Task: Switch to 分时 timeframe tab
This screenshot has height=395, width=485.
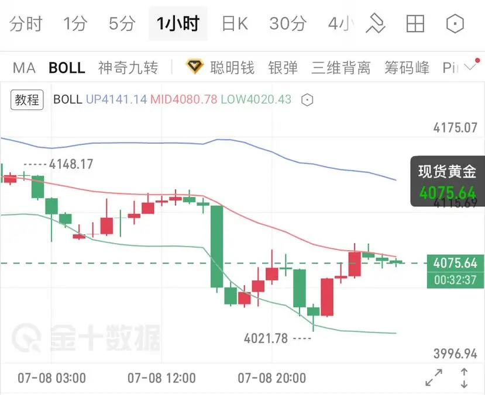Action: 26,23
